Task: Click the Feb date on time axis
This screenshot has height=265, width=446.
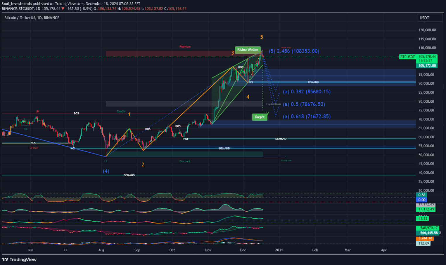Action: tap(315, 250)
